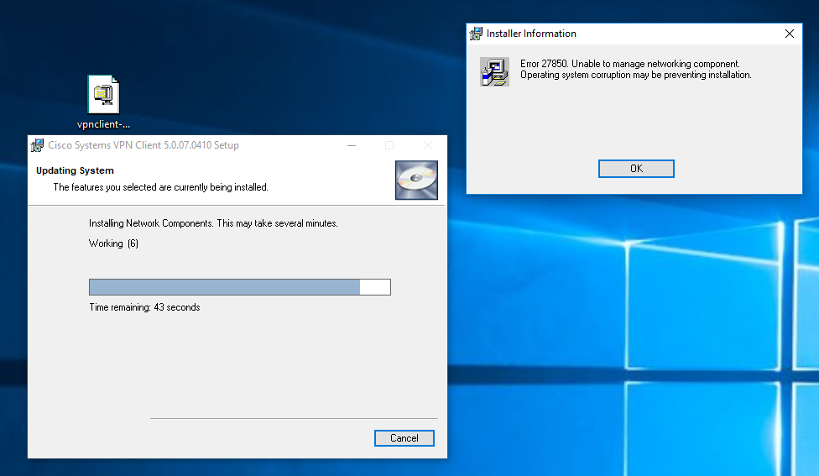Click OK in Installer Information dialog

636,169
